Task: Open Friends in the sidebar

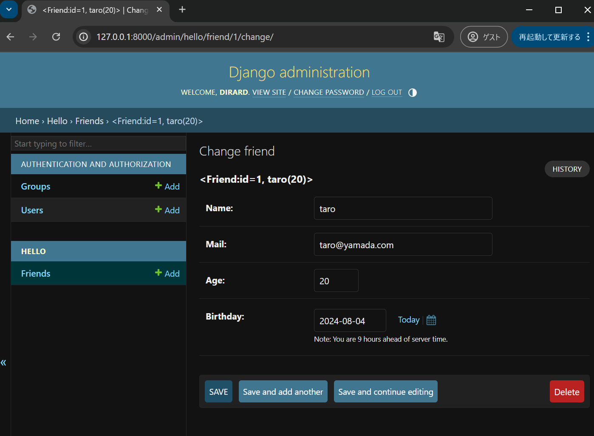Action: tap(36, 273)
